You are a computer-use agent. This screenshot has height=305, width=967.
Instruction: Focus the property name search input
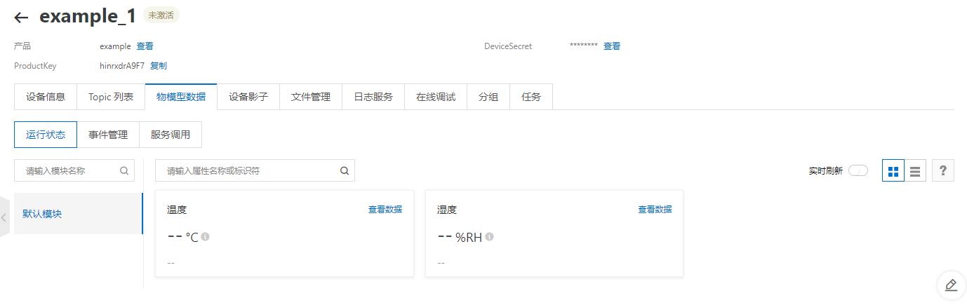255,170
